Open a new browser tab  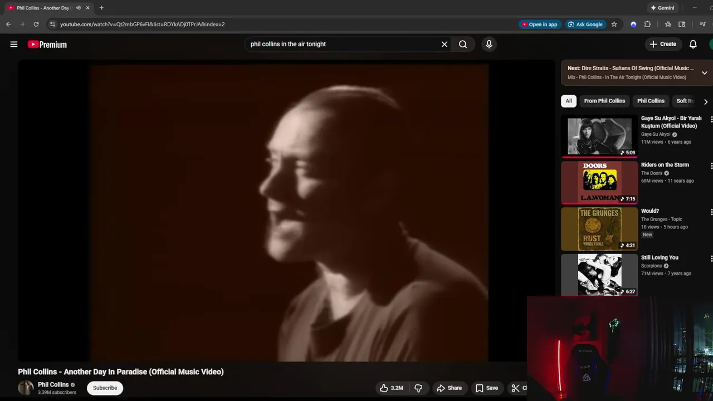click(x=101, y=8)
